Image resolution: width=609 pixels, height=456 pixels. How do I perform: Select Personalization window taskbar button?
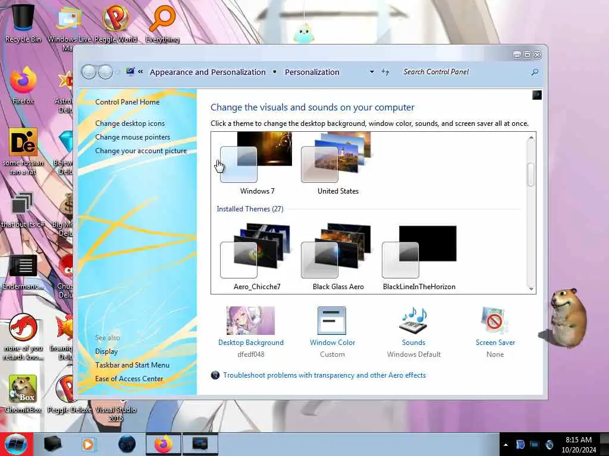tap(200, 444)
